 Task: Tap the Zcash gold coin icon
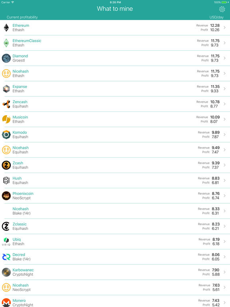point(6,165)
